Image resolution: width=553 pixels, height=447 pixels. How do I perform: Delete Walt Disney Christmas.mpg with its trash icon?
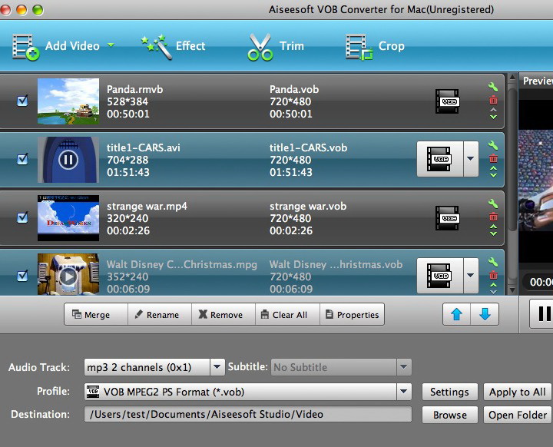pos(493,274)
